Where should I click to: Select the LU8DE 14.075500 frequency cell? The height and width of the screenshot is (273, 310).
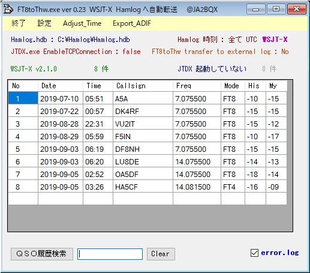click(x=197, y=161)
